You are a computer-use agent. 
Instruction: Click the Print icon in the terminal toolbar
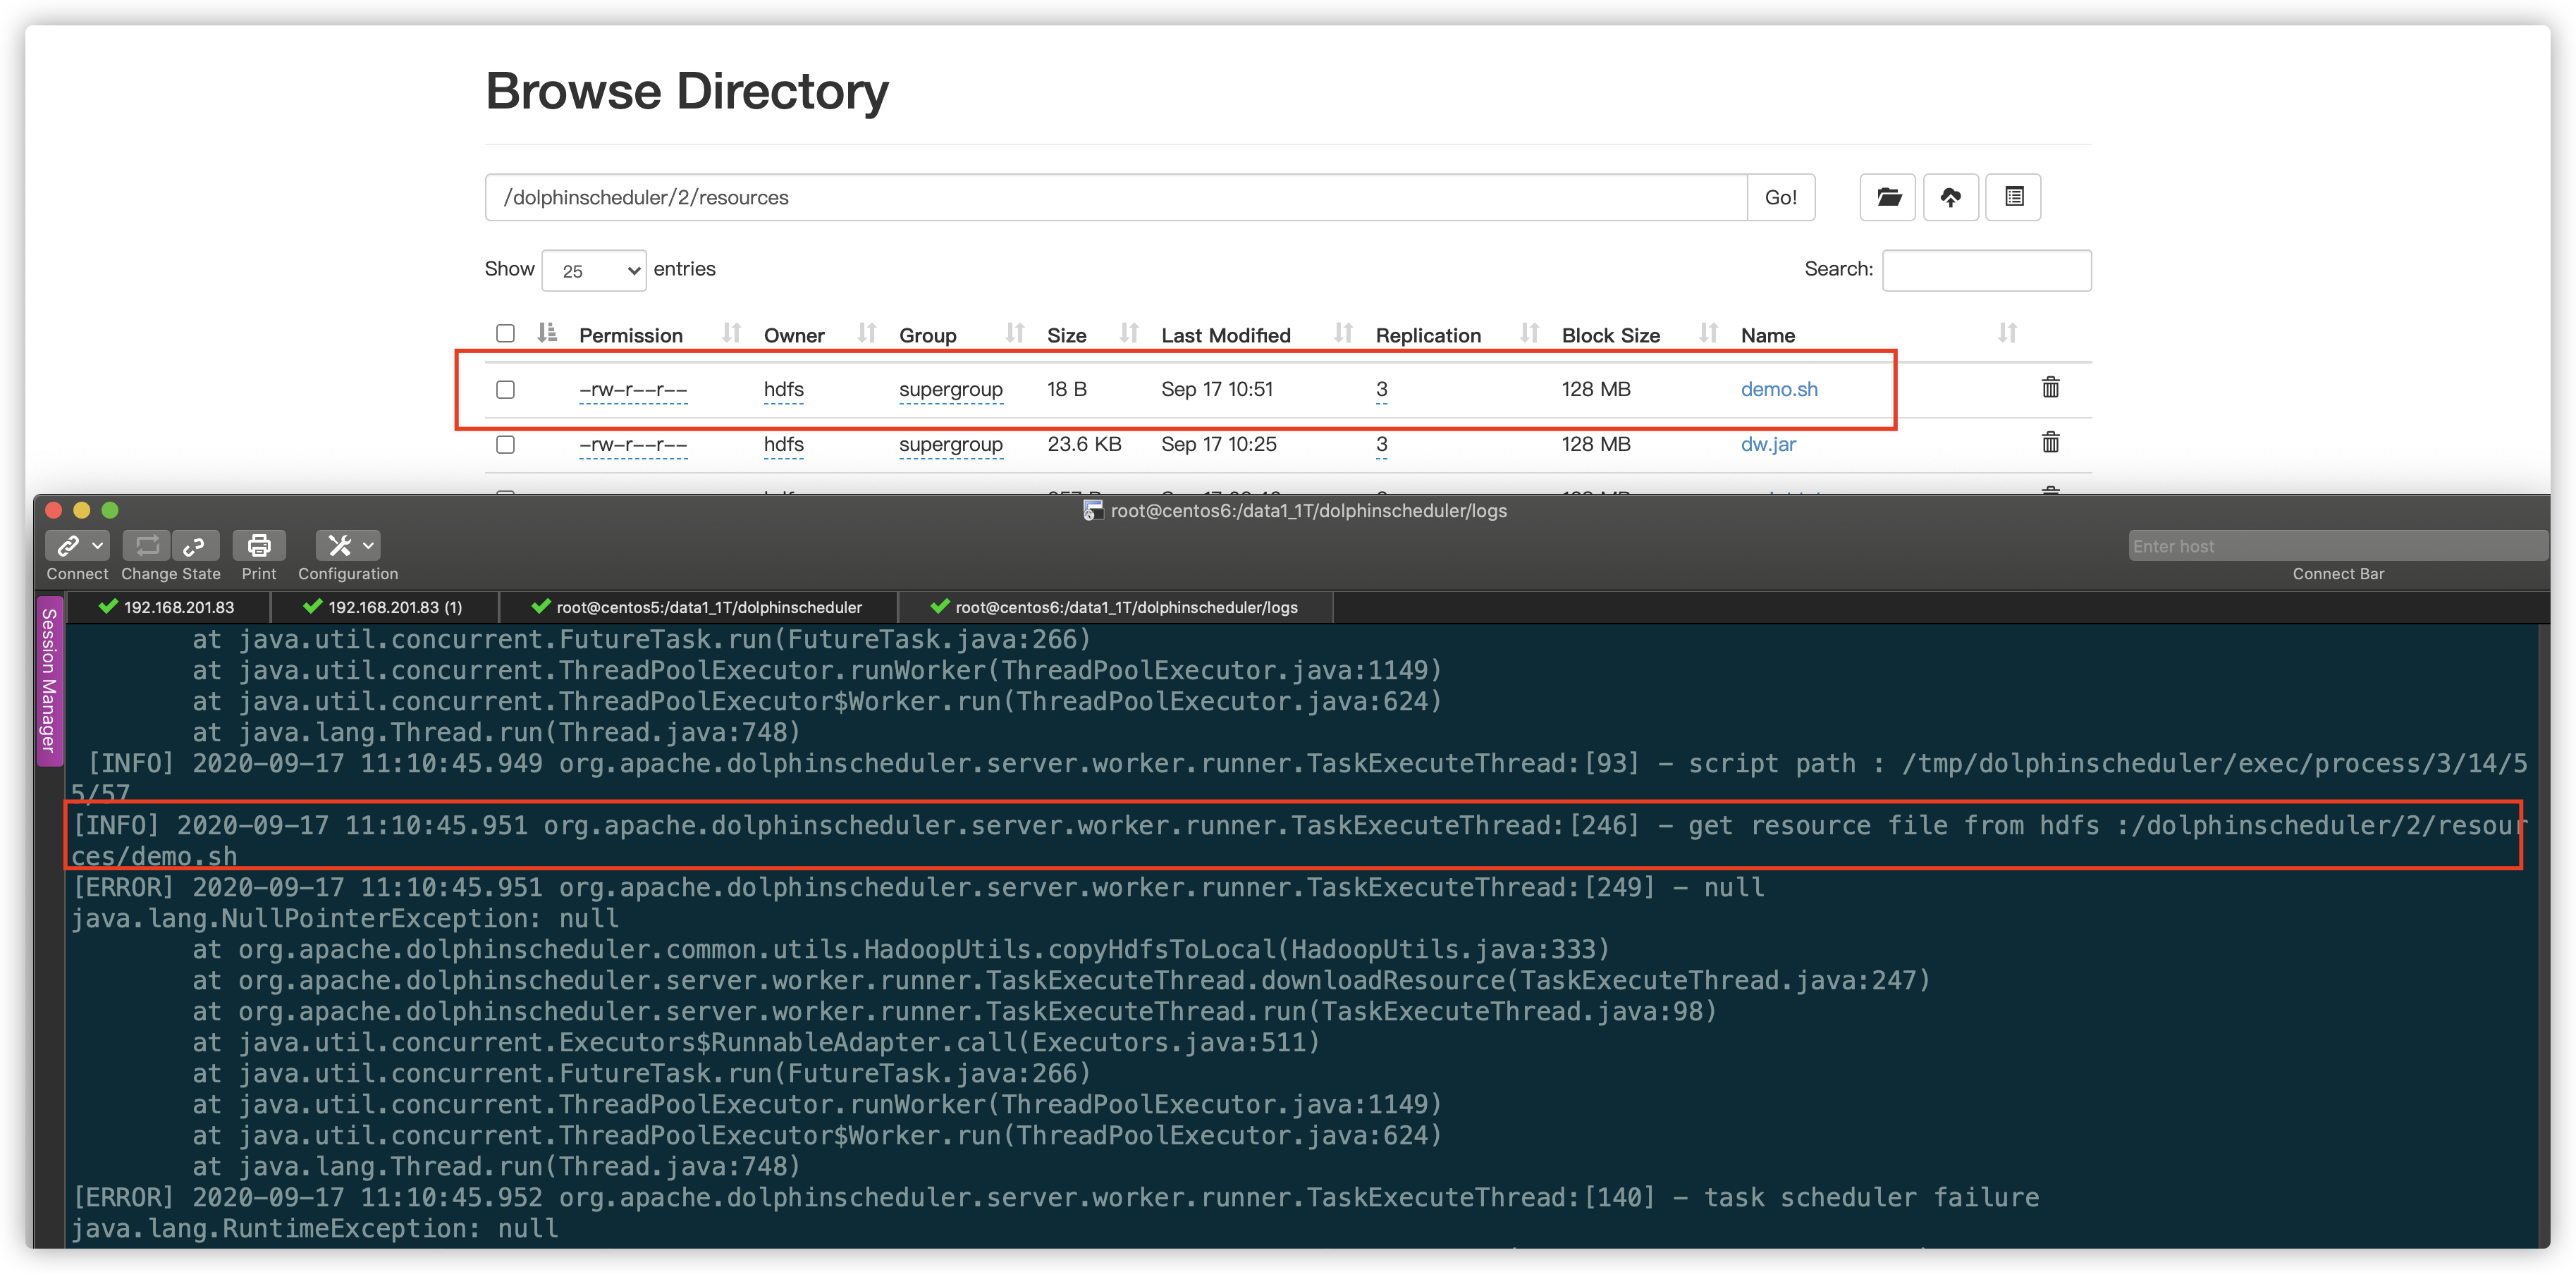click(x=259, y=545)
